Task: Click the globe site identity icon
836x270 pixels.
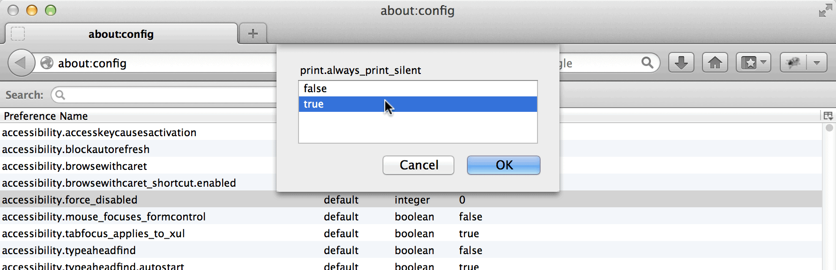Action: coord(46,63)
